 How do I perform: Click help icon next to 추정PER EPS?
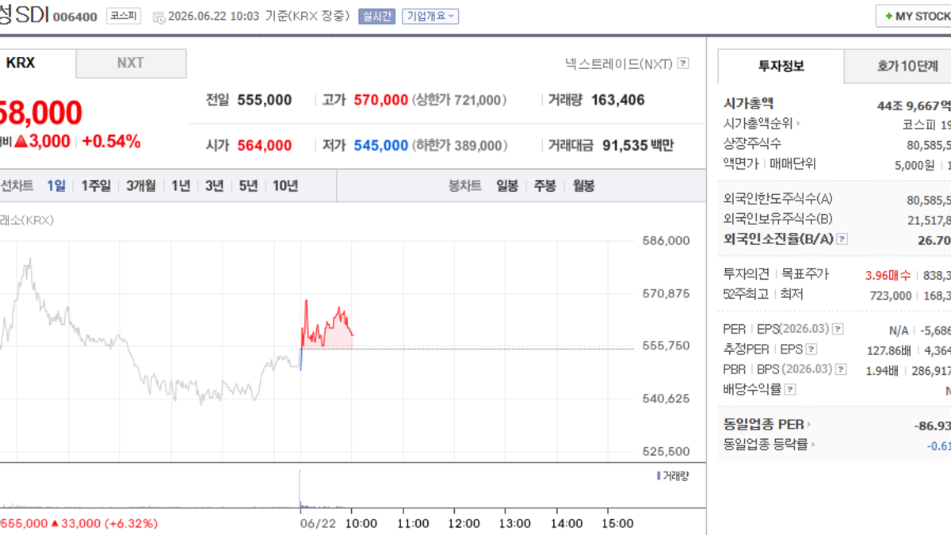click(x=811, y=349)
